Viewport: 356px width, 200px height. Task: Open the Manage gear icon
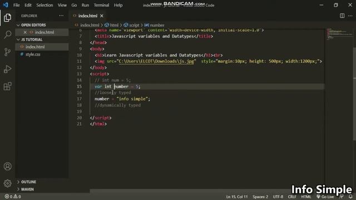tap(7, 183)
